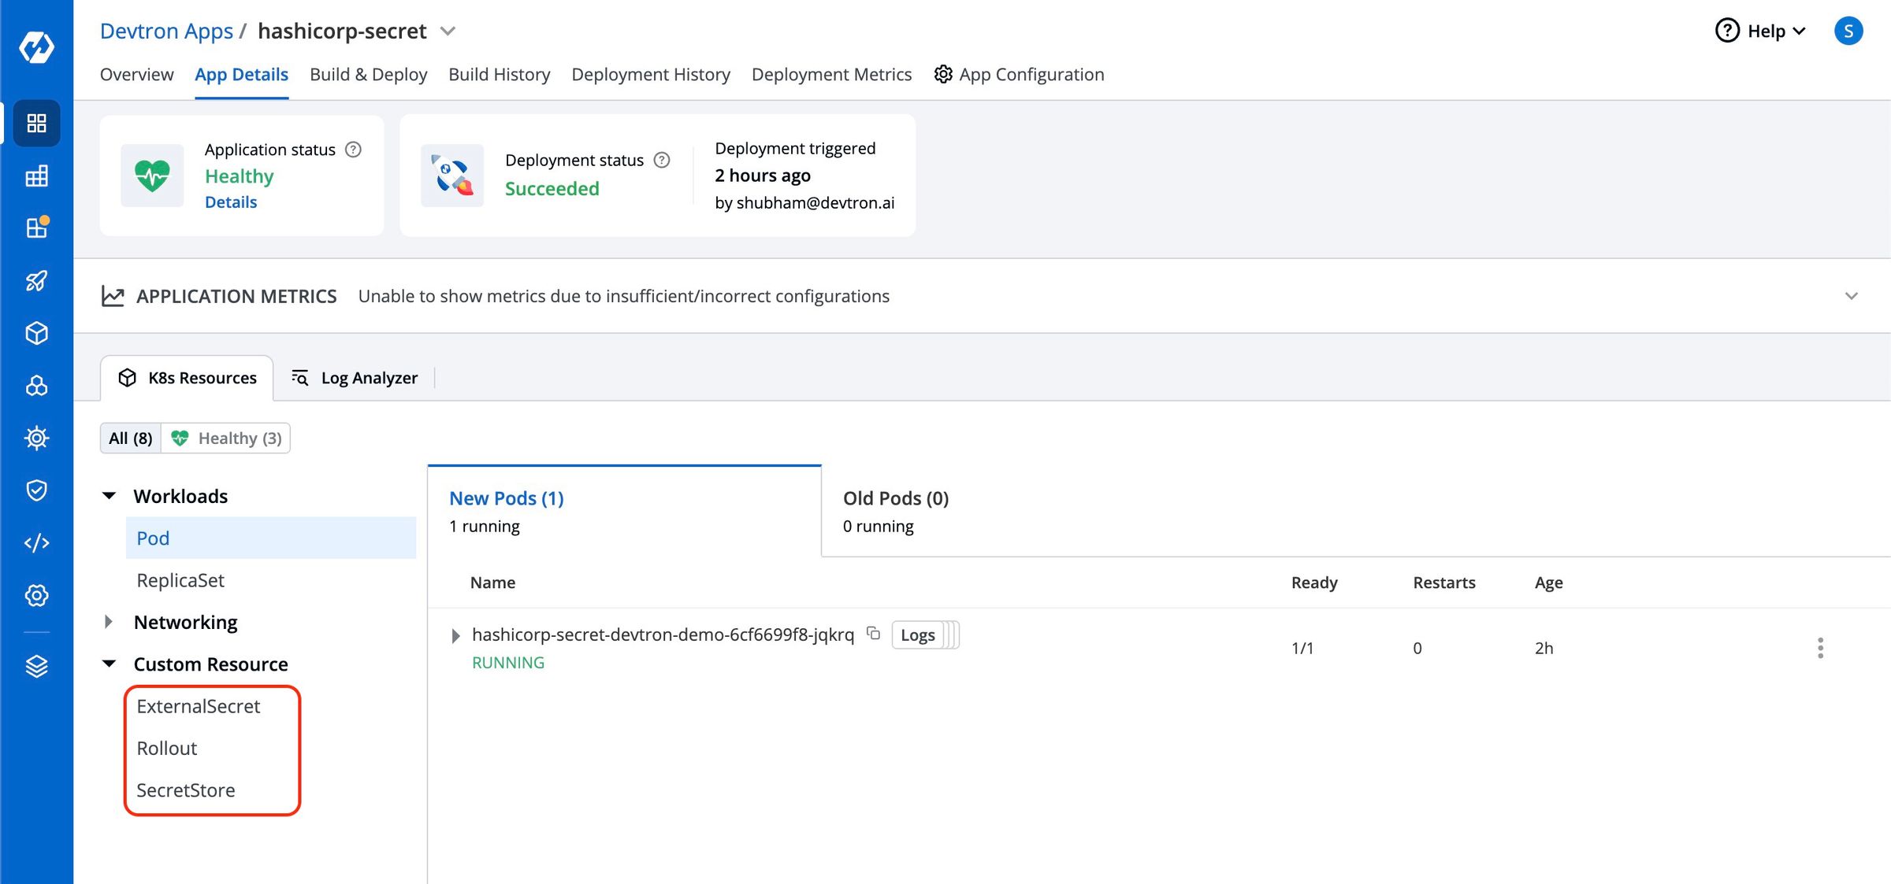Open the Resource Browser cube icon
The width and height of the screenshot is (1891, 884).
pos(36,333)
